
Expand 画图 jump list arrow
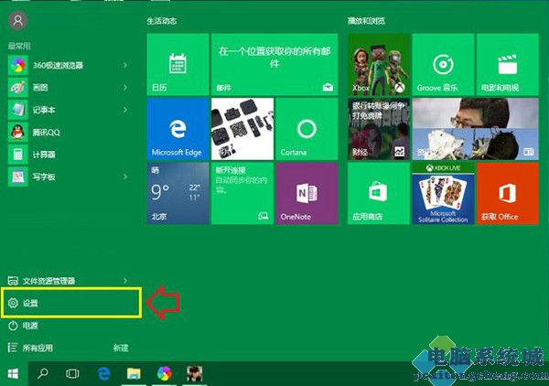[125, 88]
